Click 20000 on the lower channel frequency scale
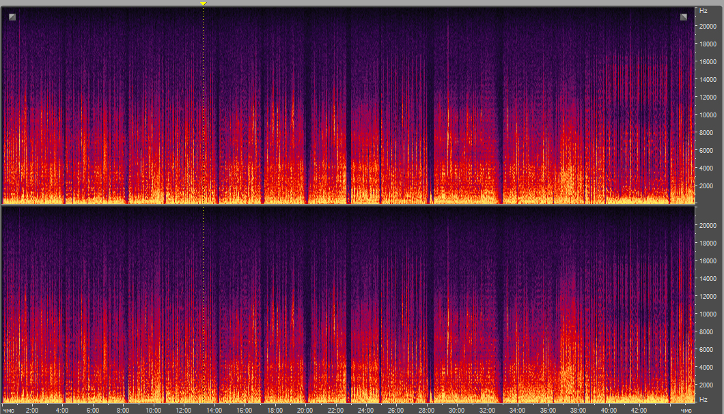 click(x=708, y=226)
